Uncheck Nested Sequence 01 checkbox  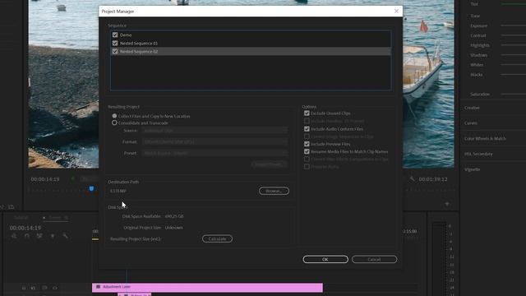tap(115, 44)
